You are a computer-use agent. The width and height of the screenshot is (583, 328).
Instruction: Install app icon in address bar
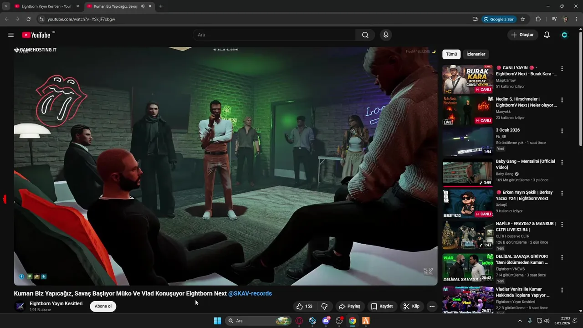(475, 19)
